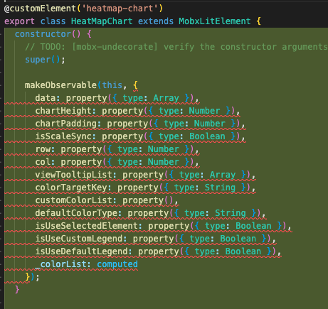Click the super() call
The image size is (328, 309).
(x=45, y=60)
